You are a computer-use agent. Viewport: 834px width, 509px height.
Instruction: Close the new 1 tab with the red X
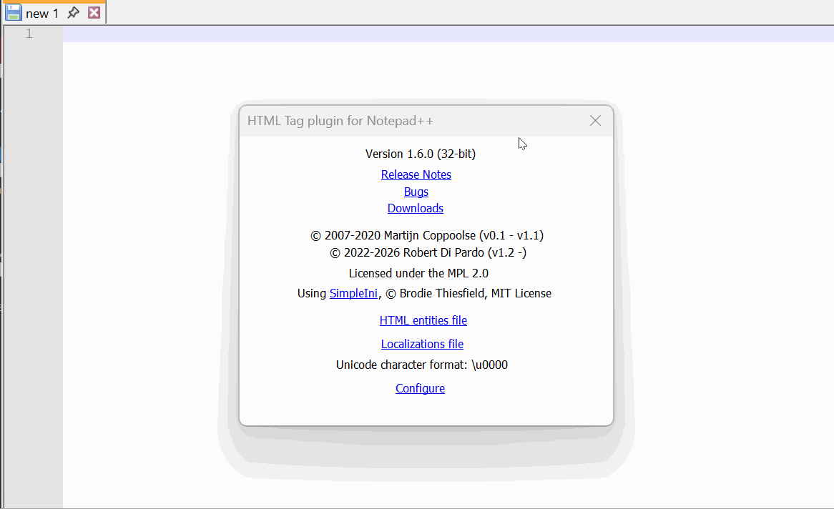click(x=94, y=13)
